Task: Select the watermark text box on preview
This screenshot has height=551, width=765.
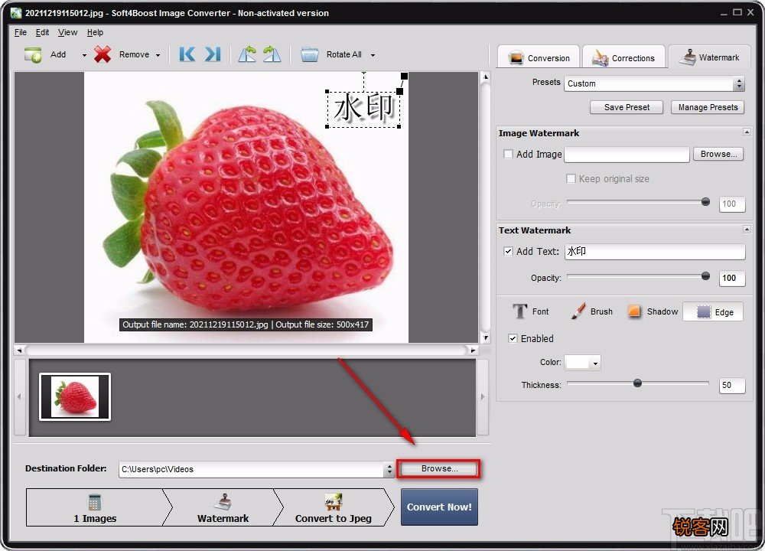Action: tap(363, 109)
